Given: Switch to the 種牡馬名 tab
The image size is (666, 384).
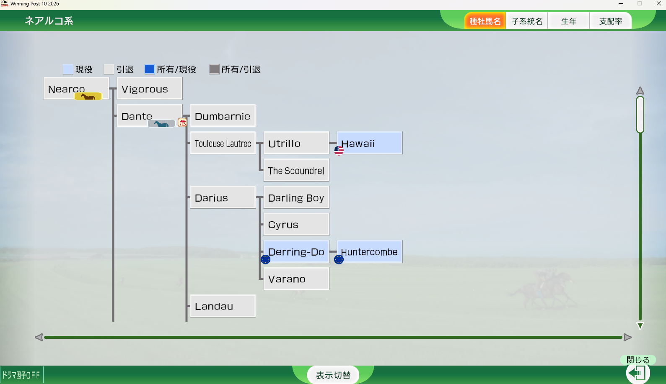Looking at the screenshot, I should (485, 21).
